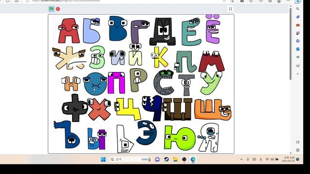Open the battery status tray icon

pyautogui.click(x=277, y=159)
